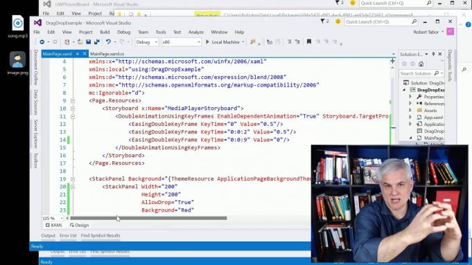Click the Solution Explorer search magnifier icon
The width and height of the screenshot is (472, 265).
(x=437, y=73)
